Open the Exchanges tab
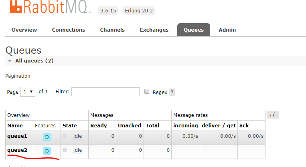 [x=154, y=30]
